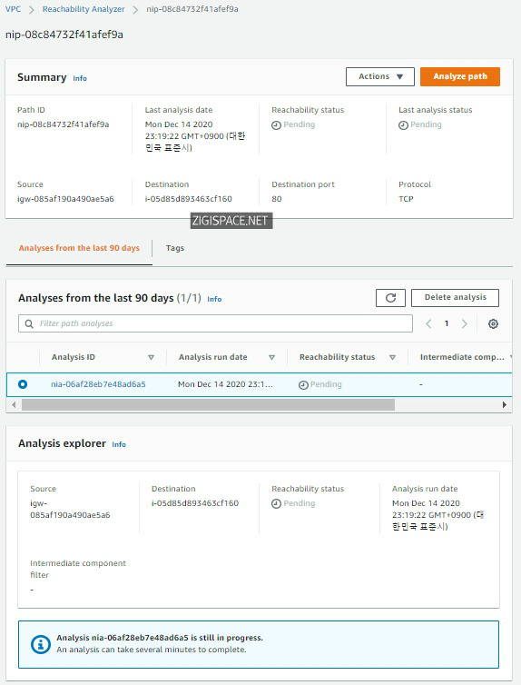Open Info link next to Summary
Screen dimensions: 521x685
click(80, 78)
